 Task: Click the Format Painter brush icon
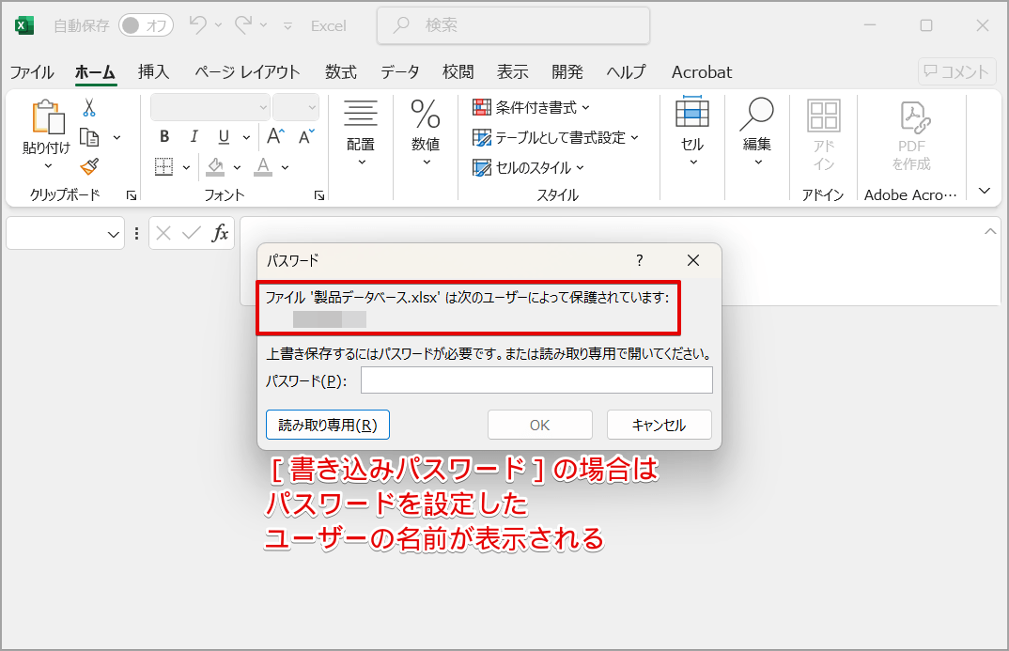pyautogui.click(x=89, y=167)
